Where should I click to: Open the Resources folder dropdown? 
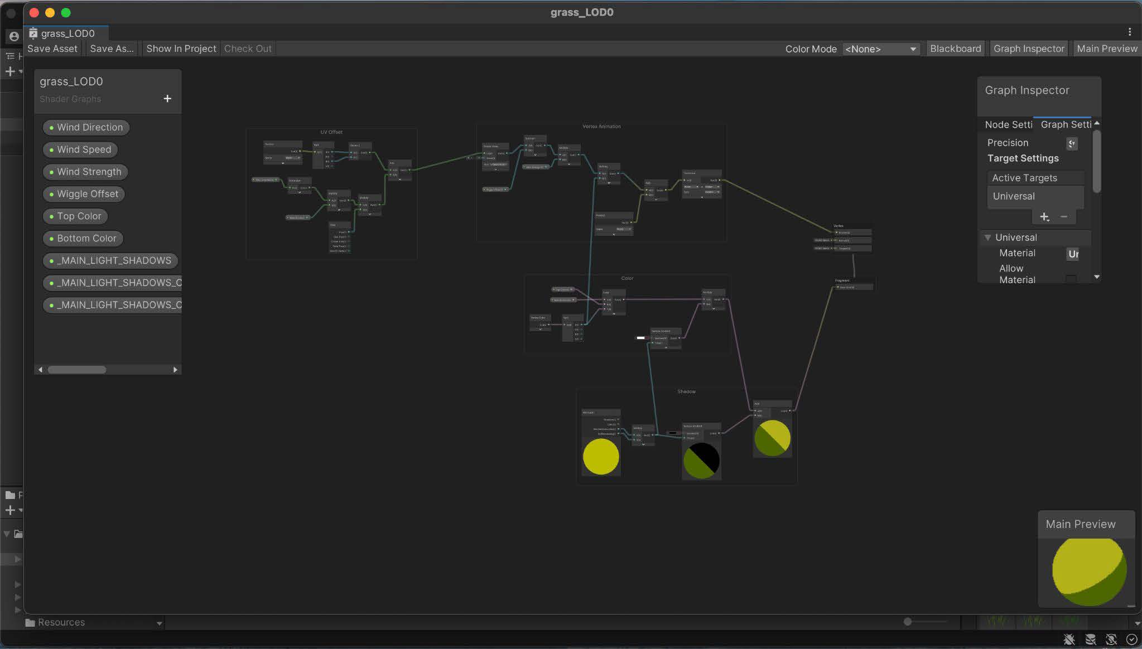pos(159,623)
